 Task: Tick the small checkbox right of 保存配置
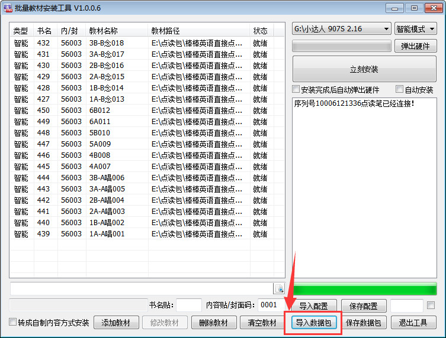(x=431, y=305)
